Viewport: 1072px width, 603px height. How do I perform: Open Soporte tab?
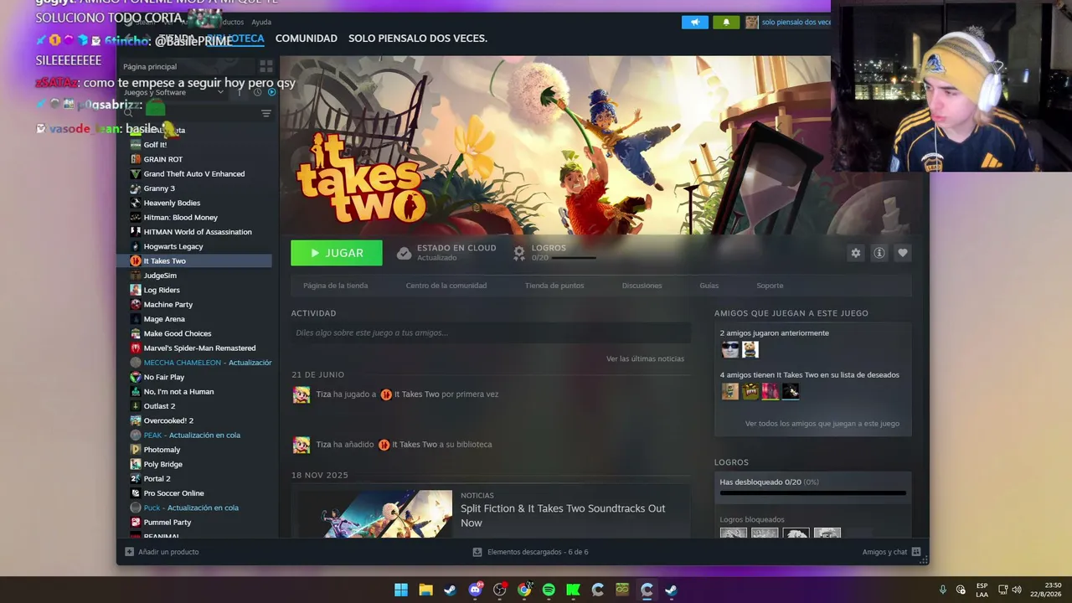coord(770,286)
